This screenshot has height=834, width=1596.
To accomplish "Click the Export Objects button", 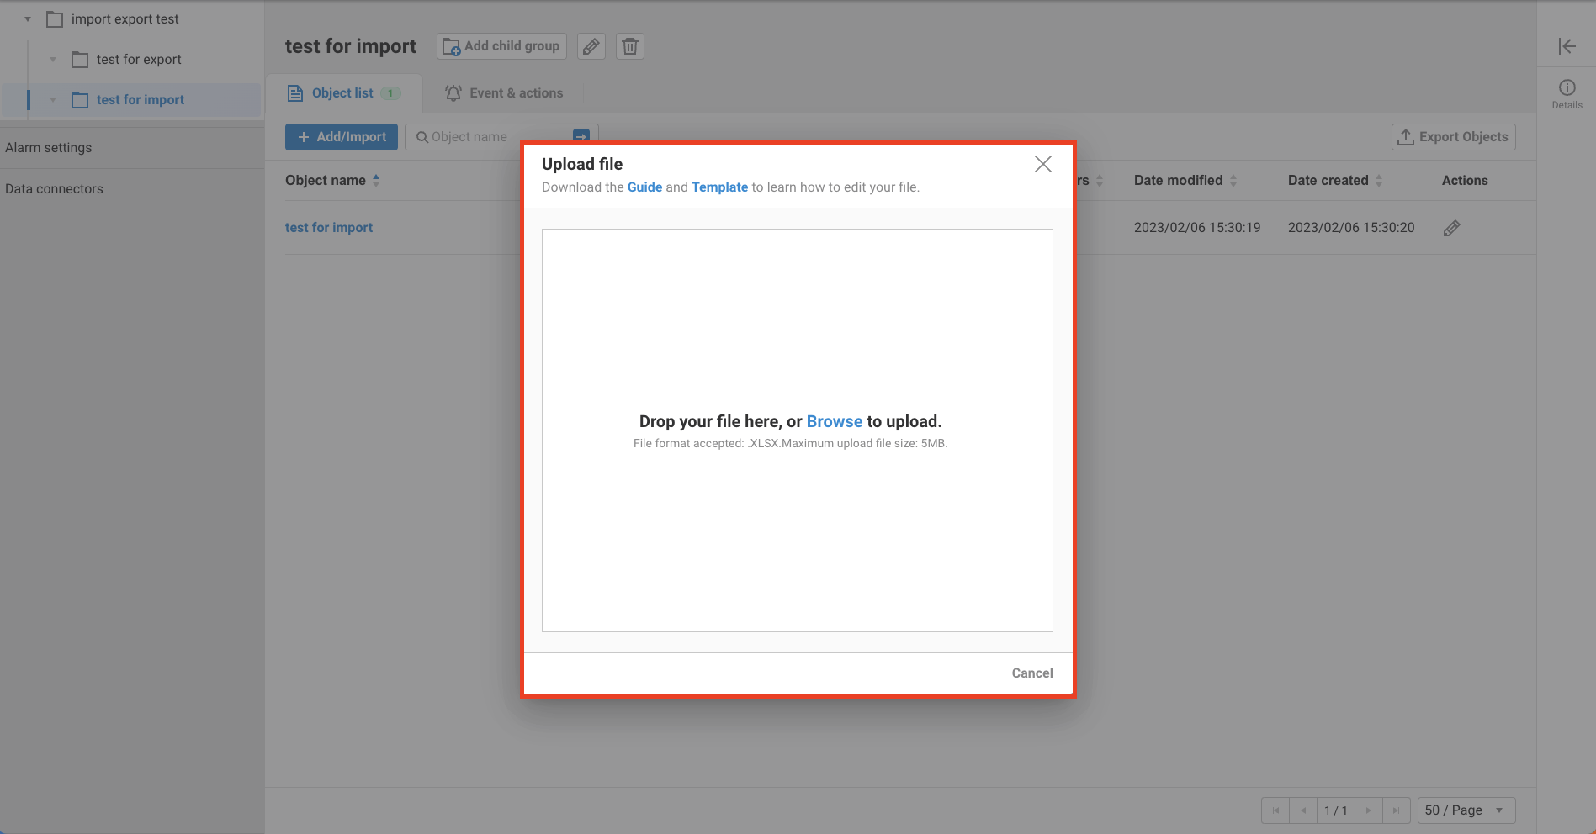I will pyautogui.click(x=1453, y=137).
